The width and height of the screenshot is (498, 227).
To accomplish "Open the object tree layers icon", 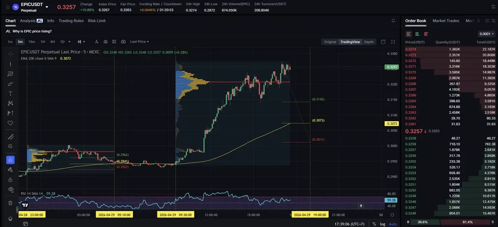I will (10, 219).
